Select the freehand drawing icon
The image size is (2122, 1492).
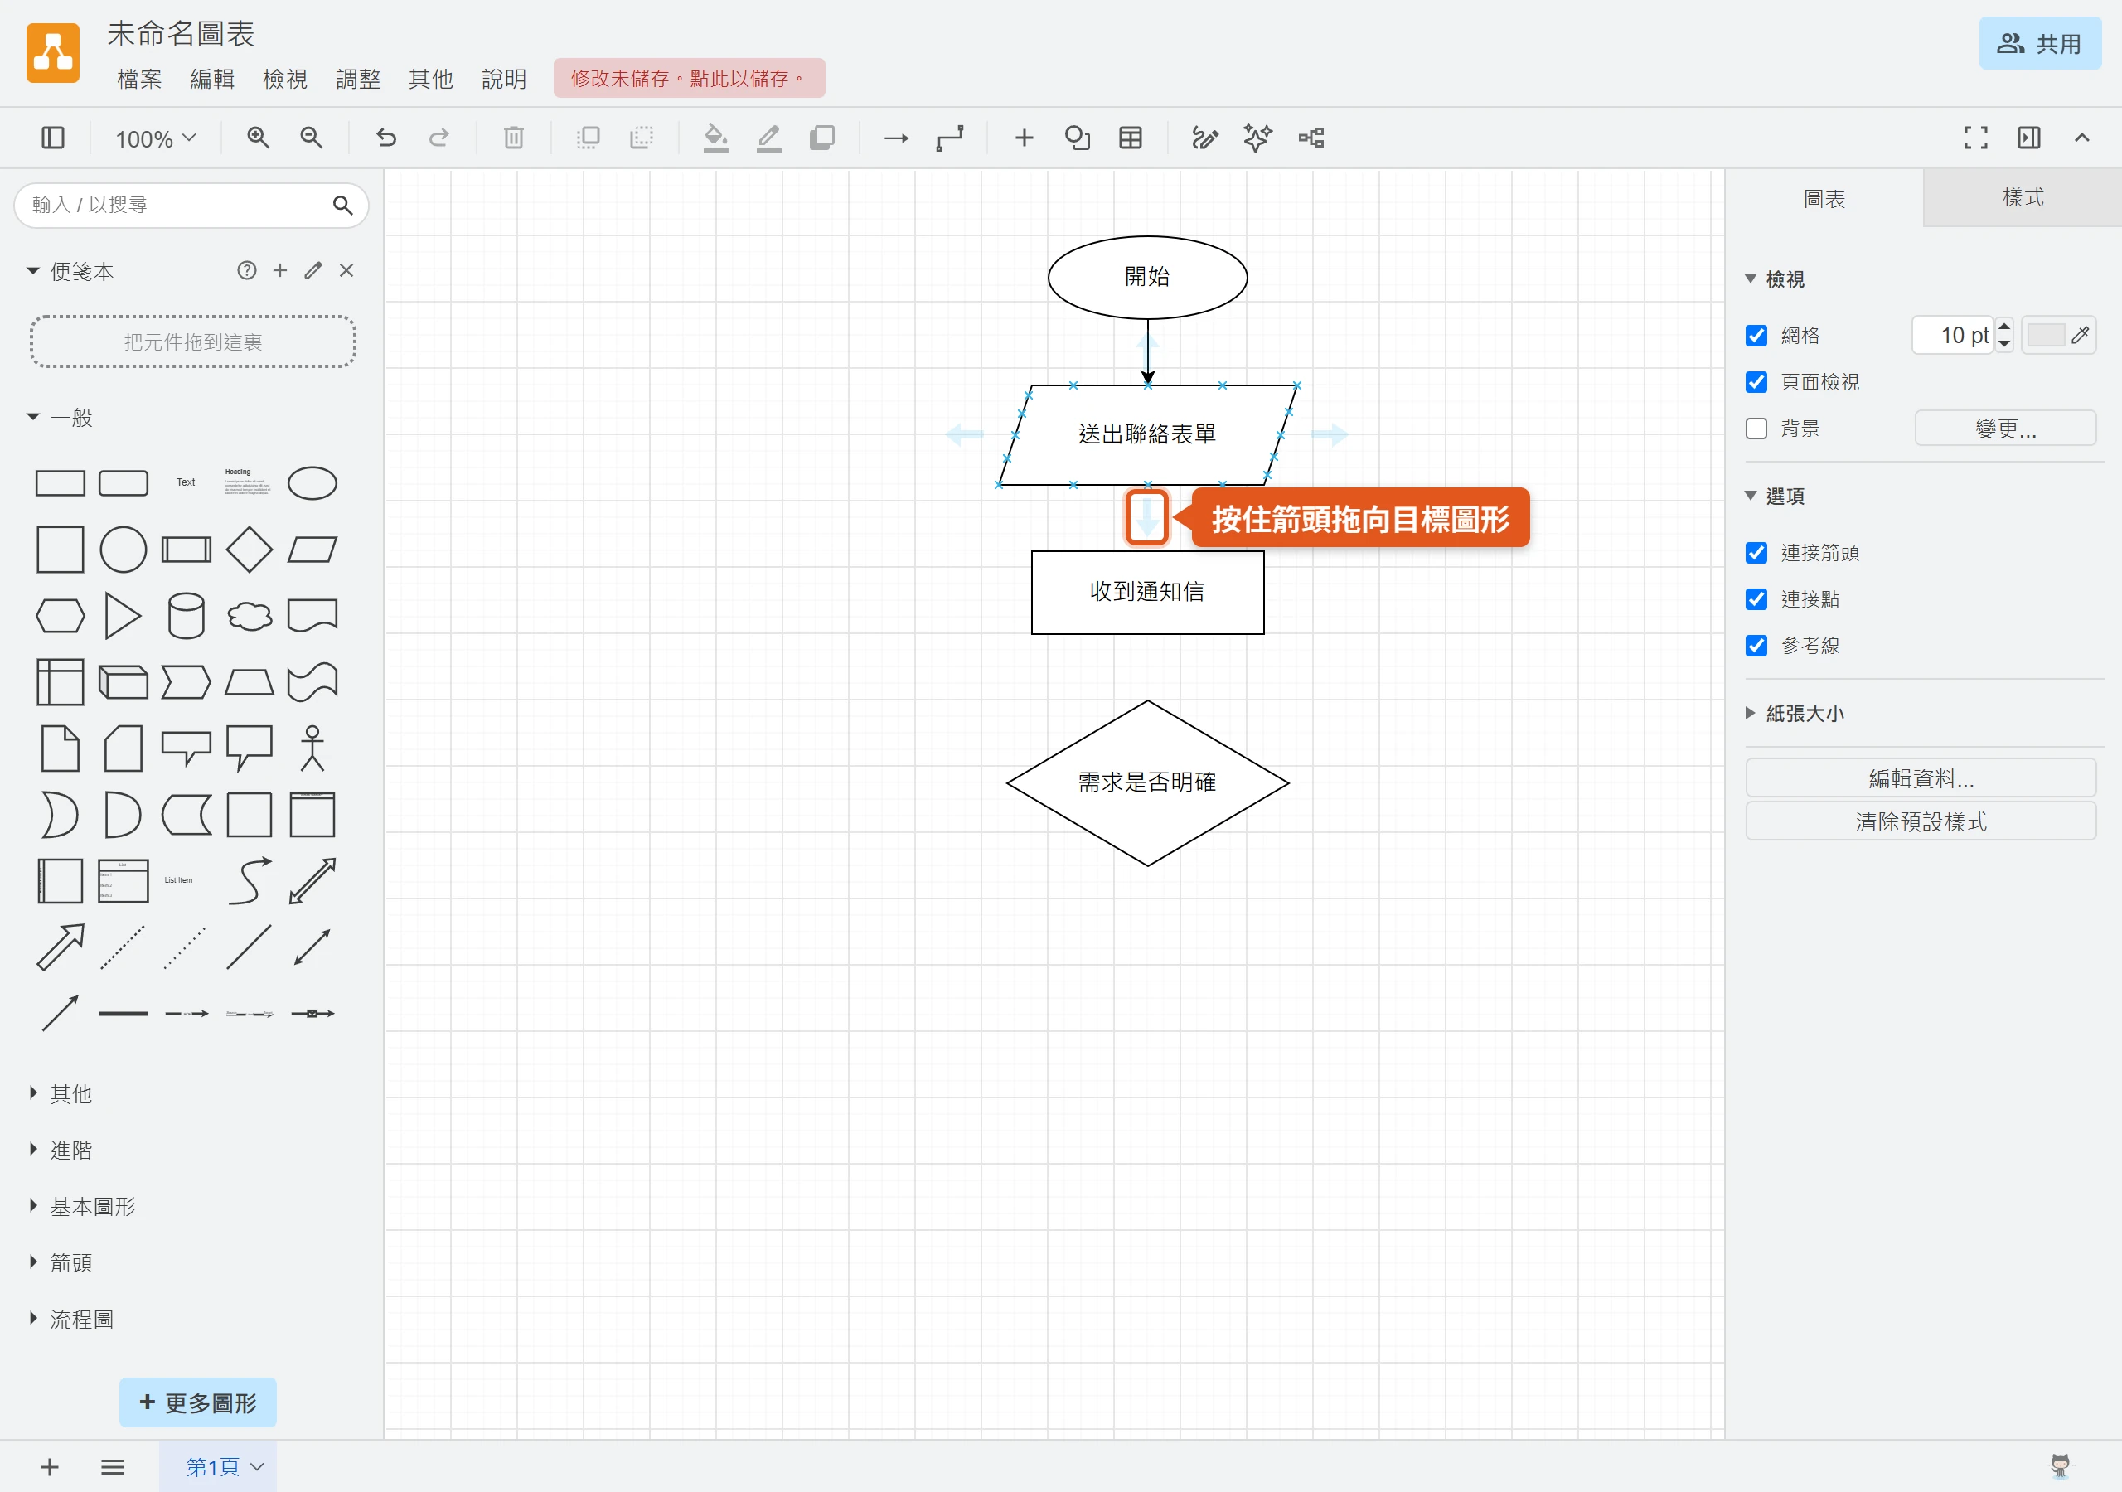(1204, 138)
